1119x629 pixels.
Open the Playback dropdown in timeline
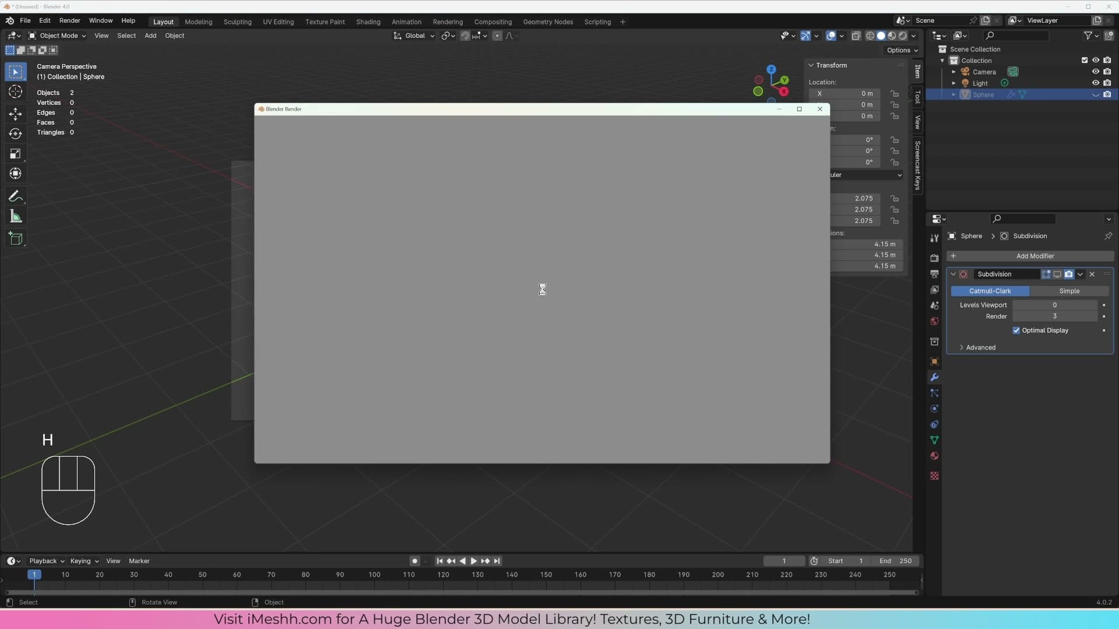tap(47, 561)
